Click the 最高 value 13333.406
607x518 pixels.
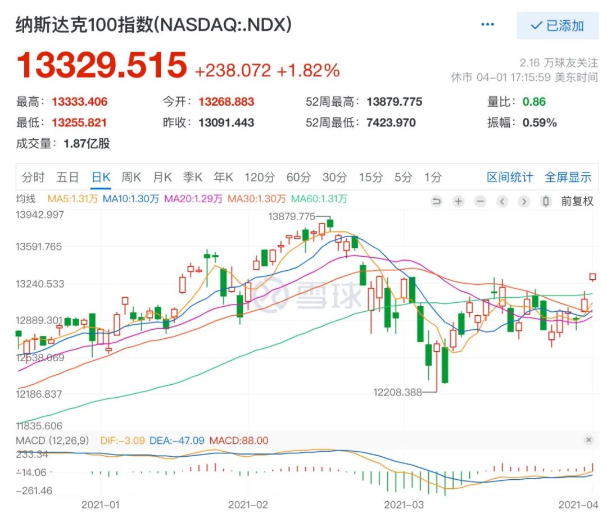[79, 102]
